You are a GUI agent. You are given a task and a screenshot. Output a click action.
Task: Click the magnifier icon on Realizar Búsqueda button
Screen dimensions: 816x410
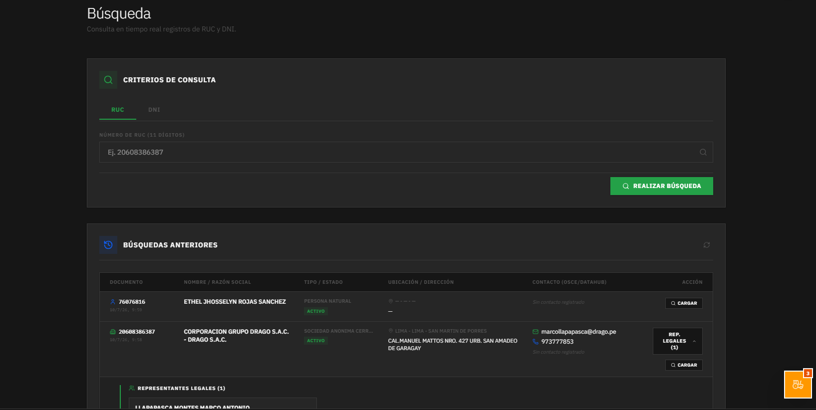(626, 186)
